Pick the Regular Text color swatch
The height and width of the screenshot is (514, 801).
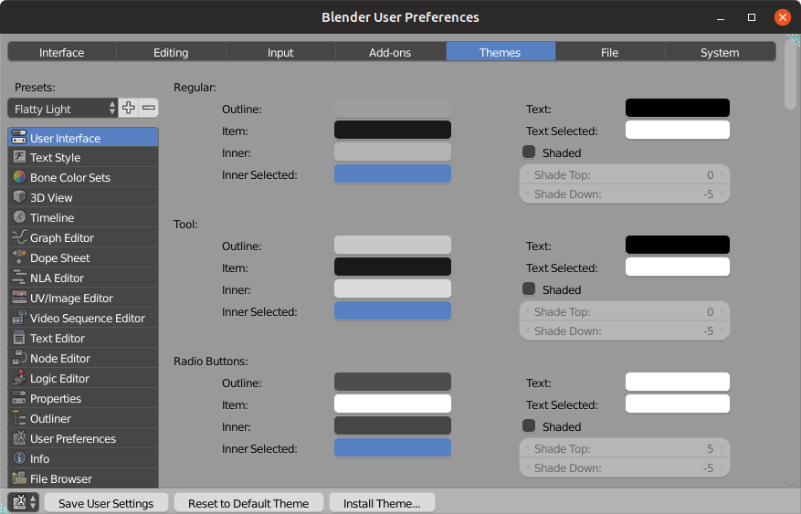click(678, 109)
